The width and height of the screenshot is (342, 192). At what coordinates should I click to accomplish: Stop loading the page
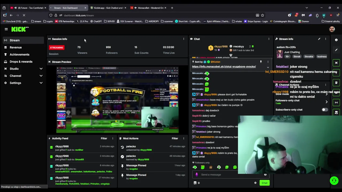tap(24, 15)
